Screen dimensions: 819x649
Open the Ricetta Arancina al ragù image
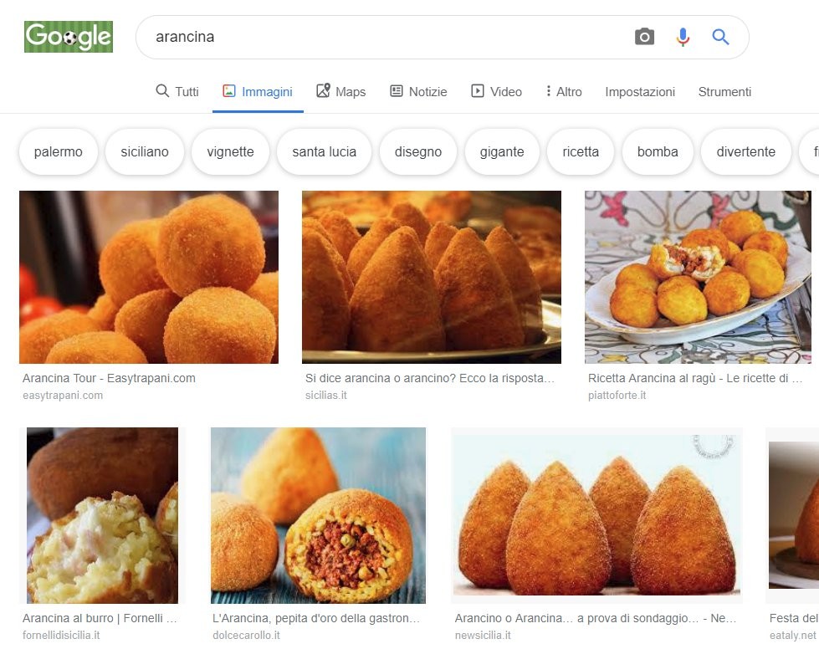698,277
